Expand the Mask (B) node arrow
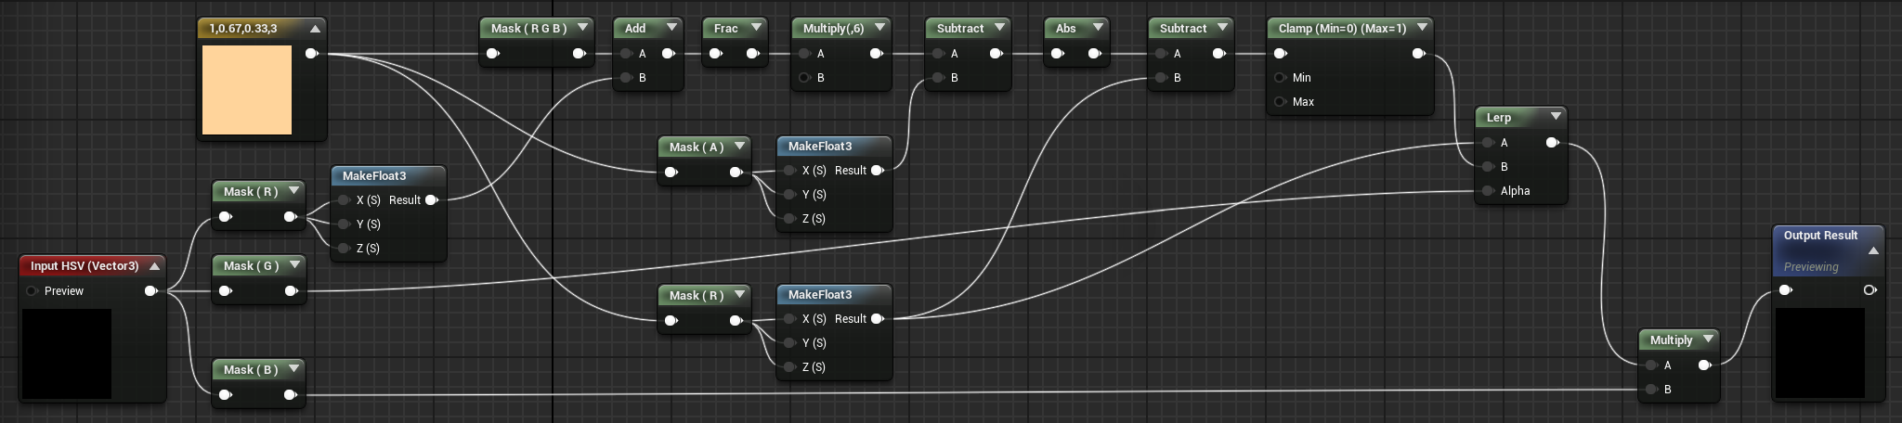Image resolution: width=1902 pixels, height=423 pixels. coord(293,369)
